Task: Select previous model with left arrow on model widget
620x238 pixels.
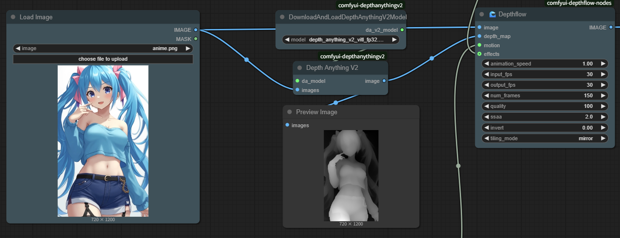Action: (x=287, y=40)
